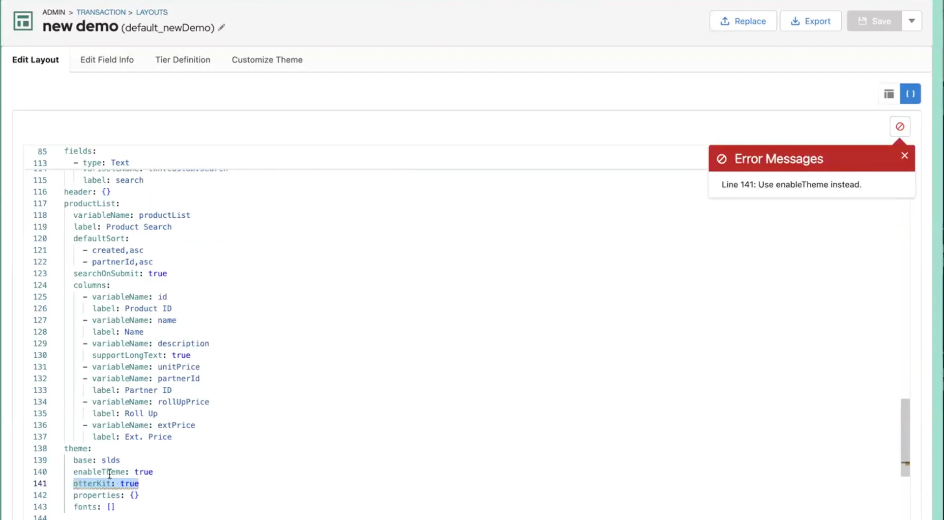This screenshot has height=520, width=944.
Task: Open LAYOUTS breadcrumb link
Action: click(x=151, y=12)
